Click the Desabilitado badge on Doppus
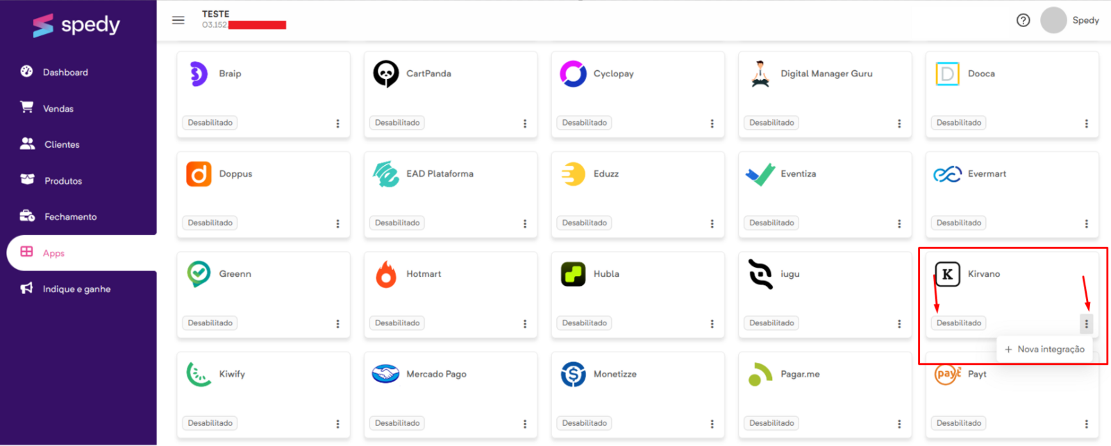Viewport: 1111px width, 446px height. tap(210, 223)
